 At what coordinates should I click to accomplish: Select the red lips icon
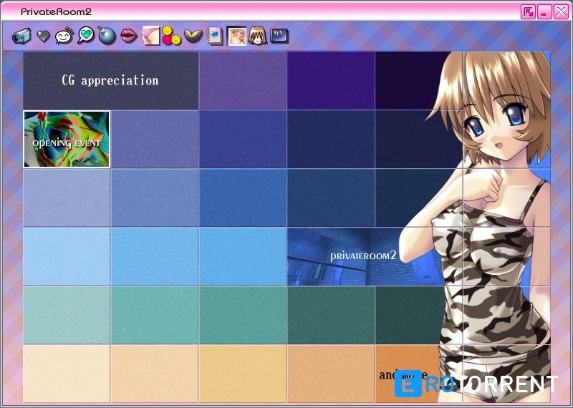coord(129,35)
